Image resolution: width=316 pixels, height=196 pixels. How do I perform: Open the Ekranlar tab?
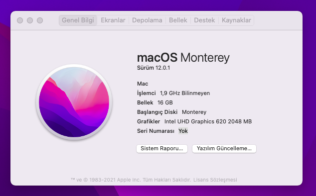(x=113, y=20)
